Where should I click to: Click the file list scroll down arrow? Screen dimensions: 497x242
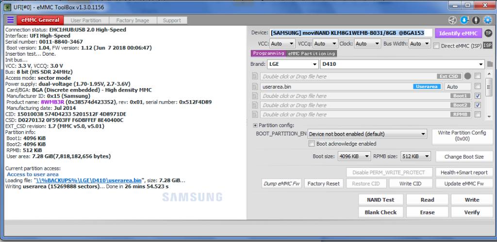(489, 116)
